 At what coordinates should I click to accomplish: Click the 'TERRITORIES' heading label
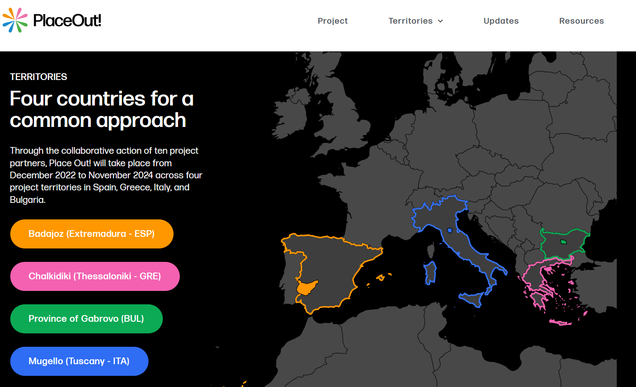[x=38, y=77]
